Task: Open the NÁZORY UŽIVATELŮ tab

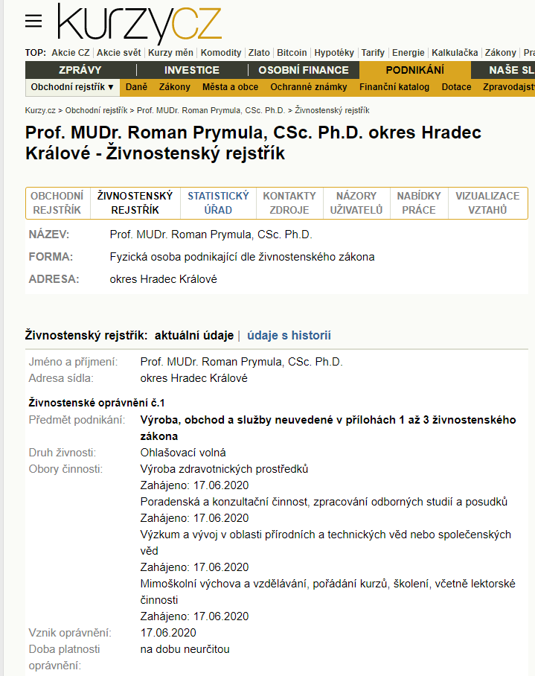Action: pyautogui.click(x=356, y=203)
